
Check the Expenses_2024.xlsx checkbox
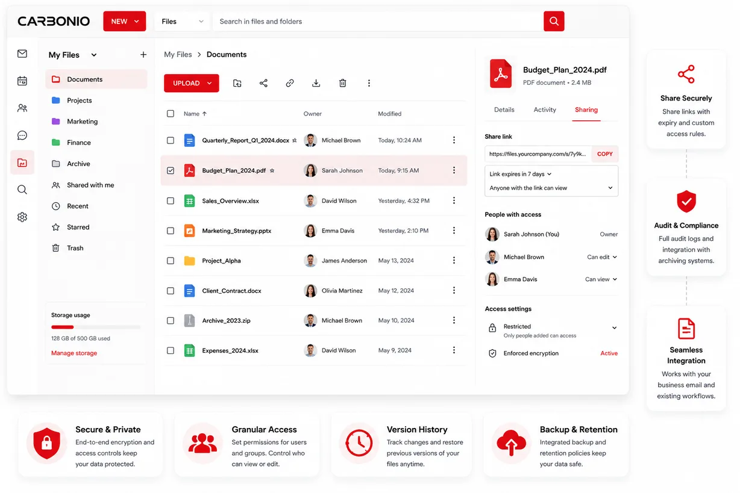pyautogui.click(x=171, y=350)
